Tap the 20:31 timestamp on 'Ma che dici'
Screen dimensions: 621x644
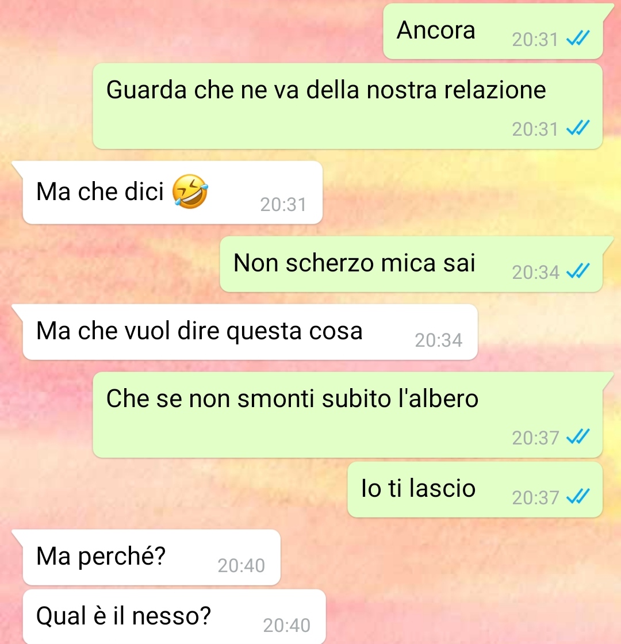(x=283, y=205)
